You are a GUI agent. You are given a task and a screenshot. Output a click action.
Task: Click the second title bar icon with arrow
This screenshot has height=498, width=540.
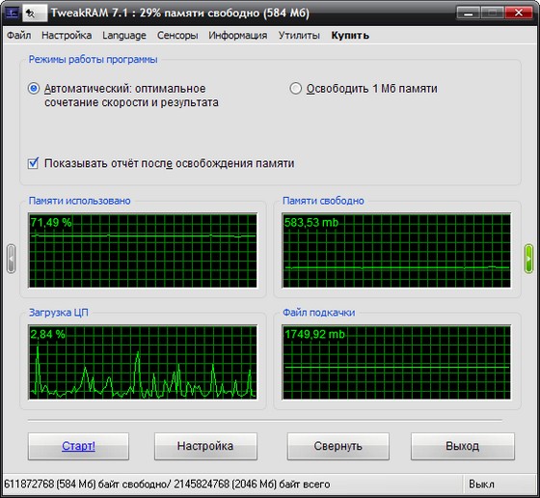(35, 14)
